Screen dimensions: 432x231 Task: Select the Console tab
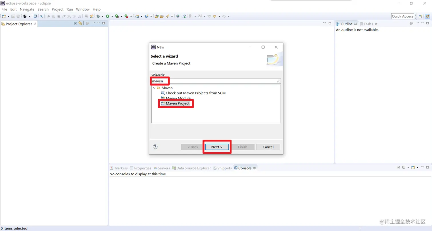[x=243, y=168]
